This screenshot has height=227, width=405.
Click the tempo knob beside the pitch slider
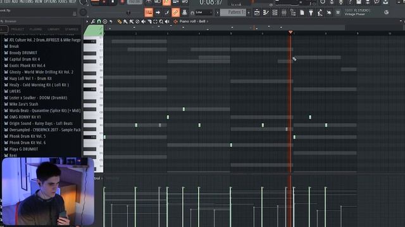(x=83, y=12)
